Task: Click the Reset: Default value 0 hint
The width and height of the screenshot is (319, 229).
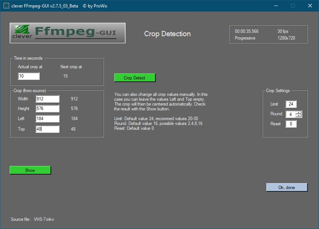Action: pyautogui.click(x=134, y=128)
